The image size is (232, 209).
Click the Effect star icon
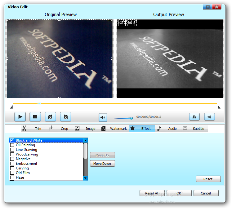click(132, 128)
